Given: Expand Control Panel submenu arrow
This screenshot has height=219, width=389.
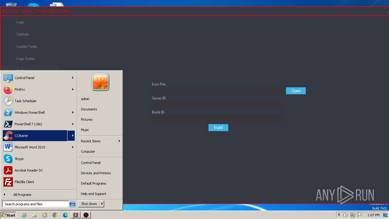Looking at the screenshot, I should (x=73, y=78).
